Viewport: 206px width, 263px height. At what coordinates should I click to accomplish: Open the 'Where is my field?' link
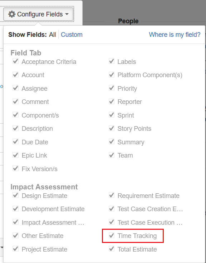click(175, 35)
